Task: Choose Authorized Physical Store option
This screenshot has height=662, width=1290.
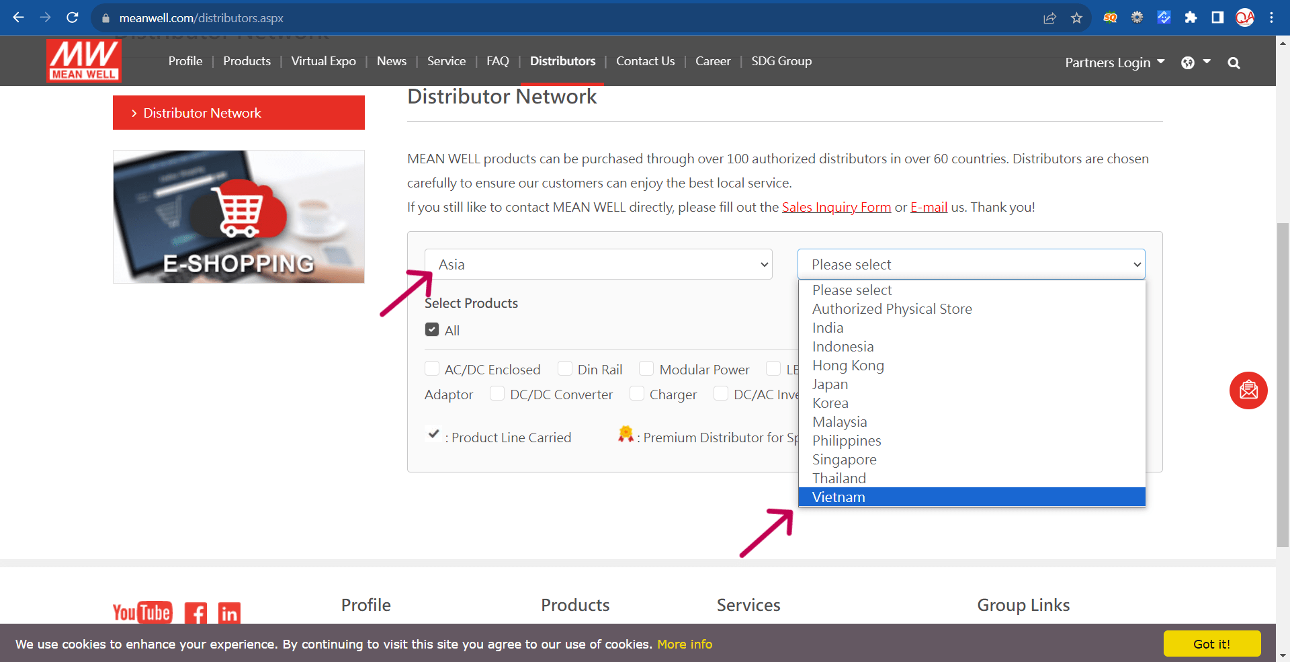Action: coord(972,309)
